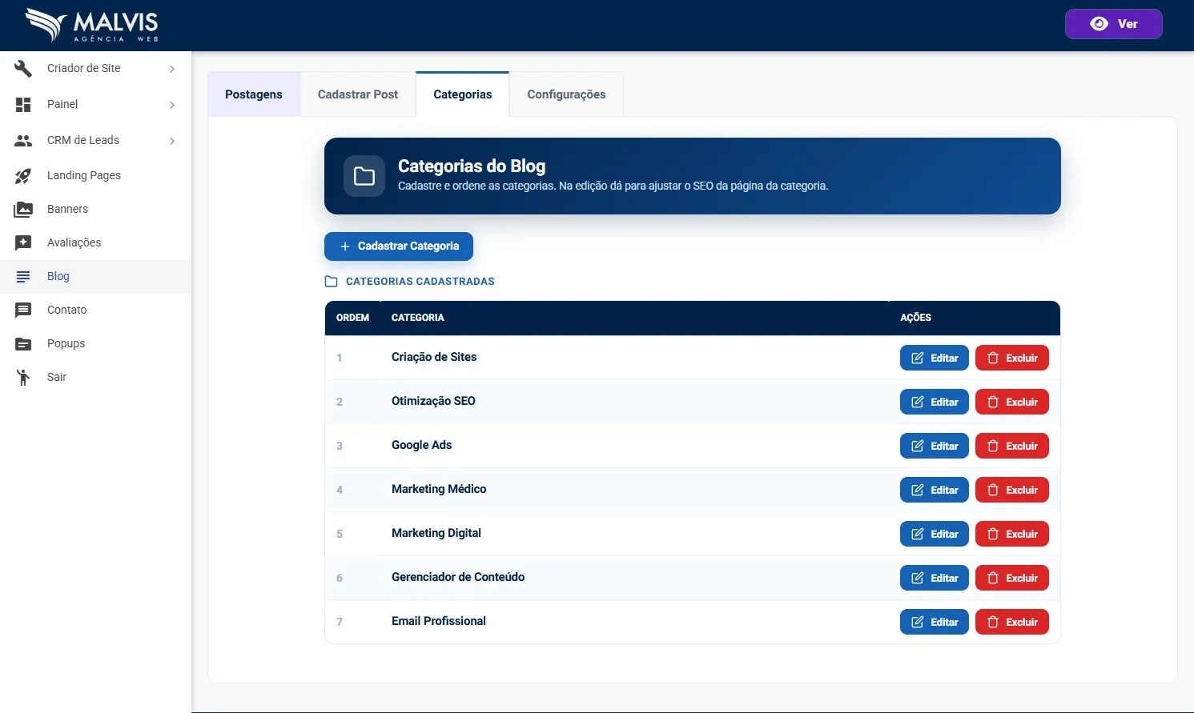Click the pencil icon in Criação de Sites row

[x=918, y=358]
